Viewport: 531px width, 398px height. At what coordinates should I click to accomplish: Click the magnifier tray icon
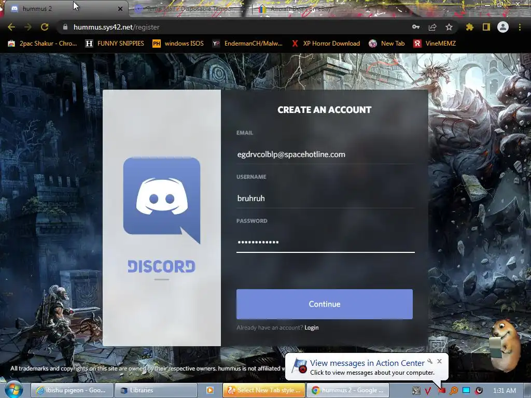454,391
